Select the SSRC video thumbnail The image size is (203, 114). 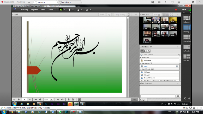tap(156, 20)
